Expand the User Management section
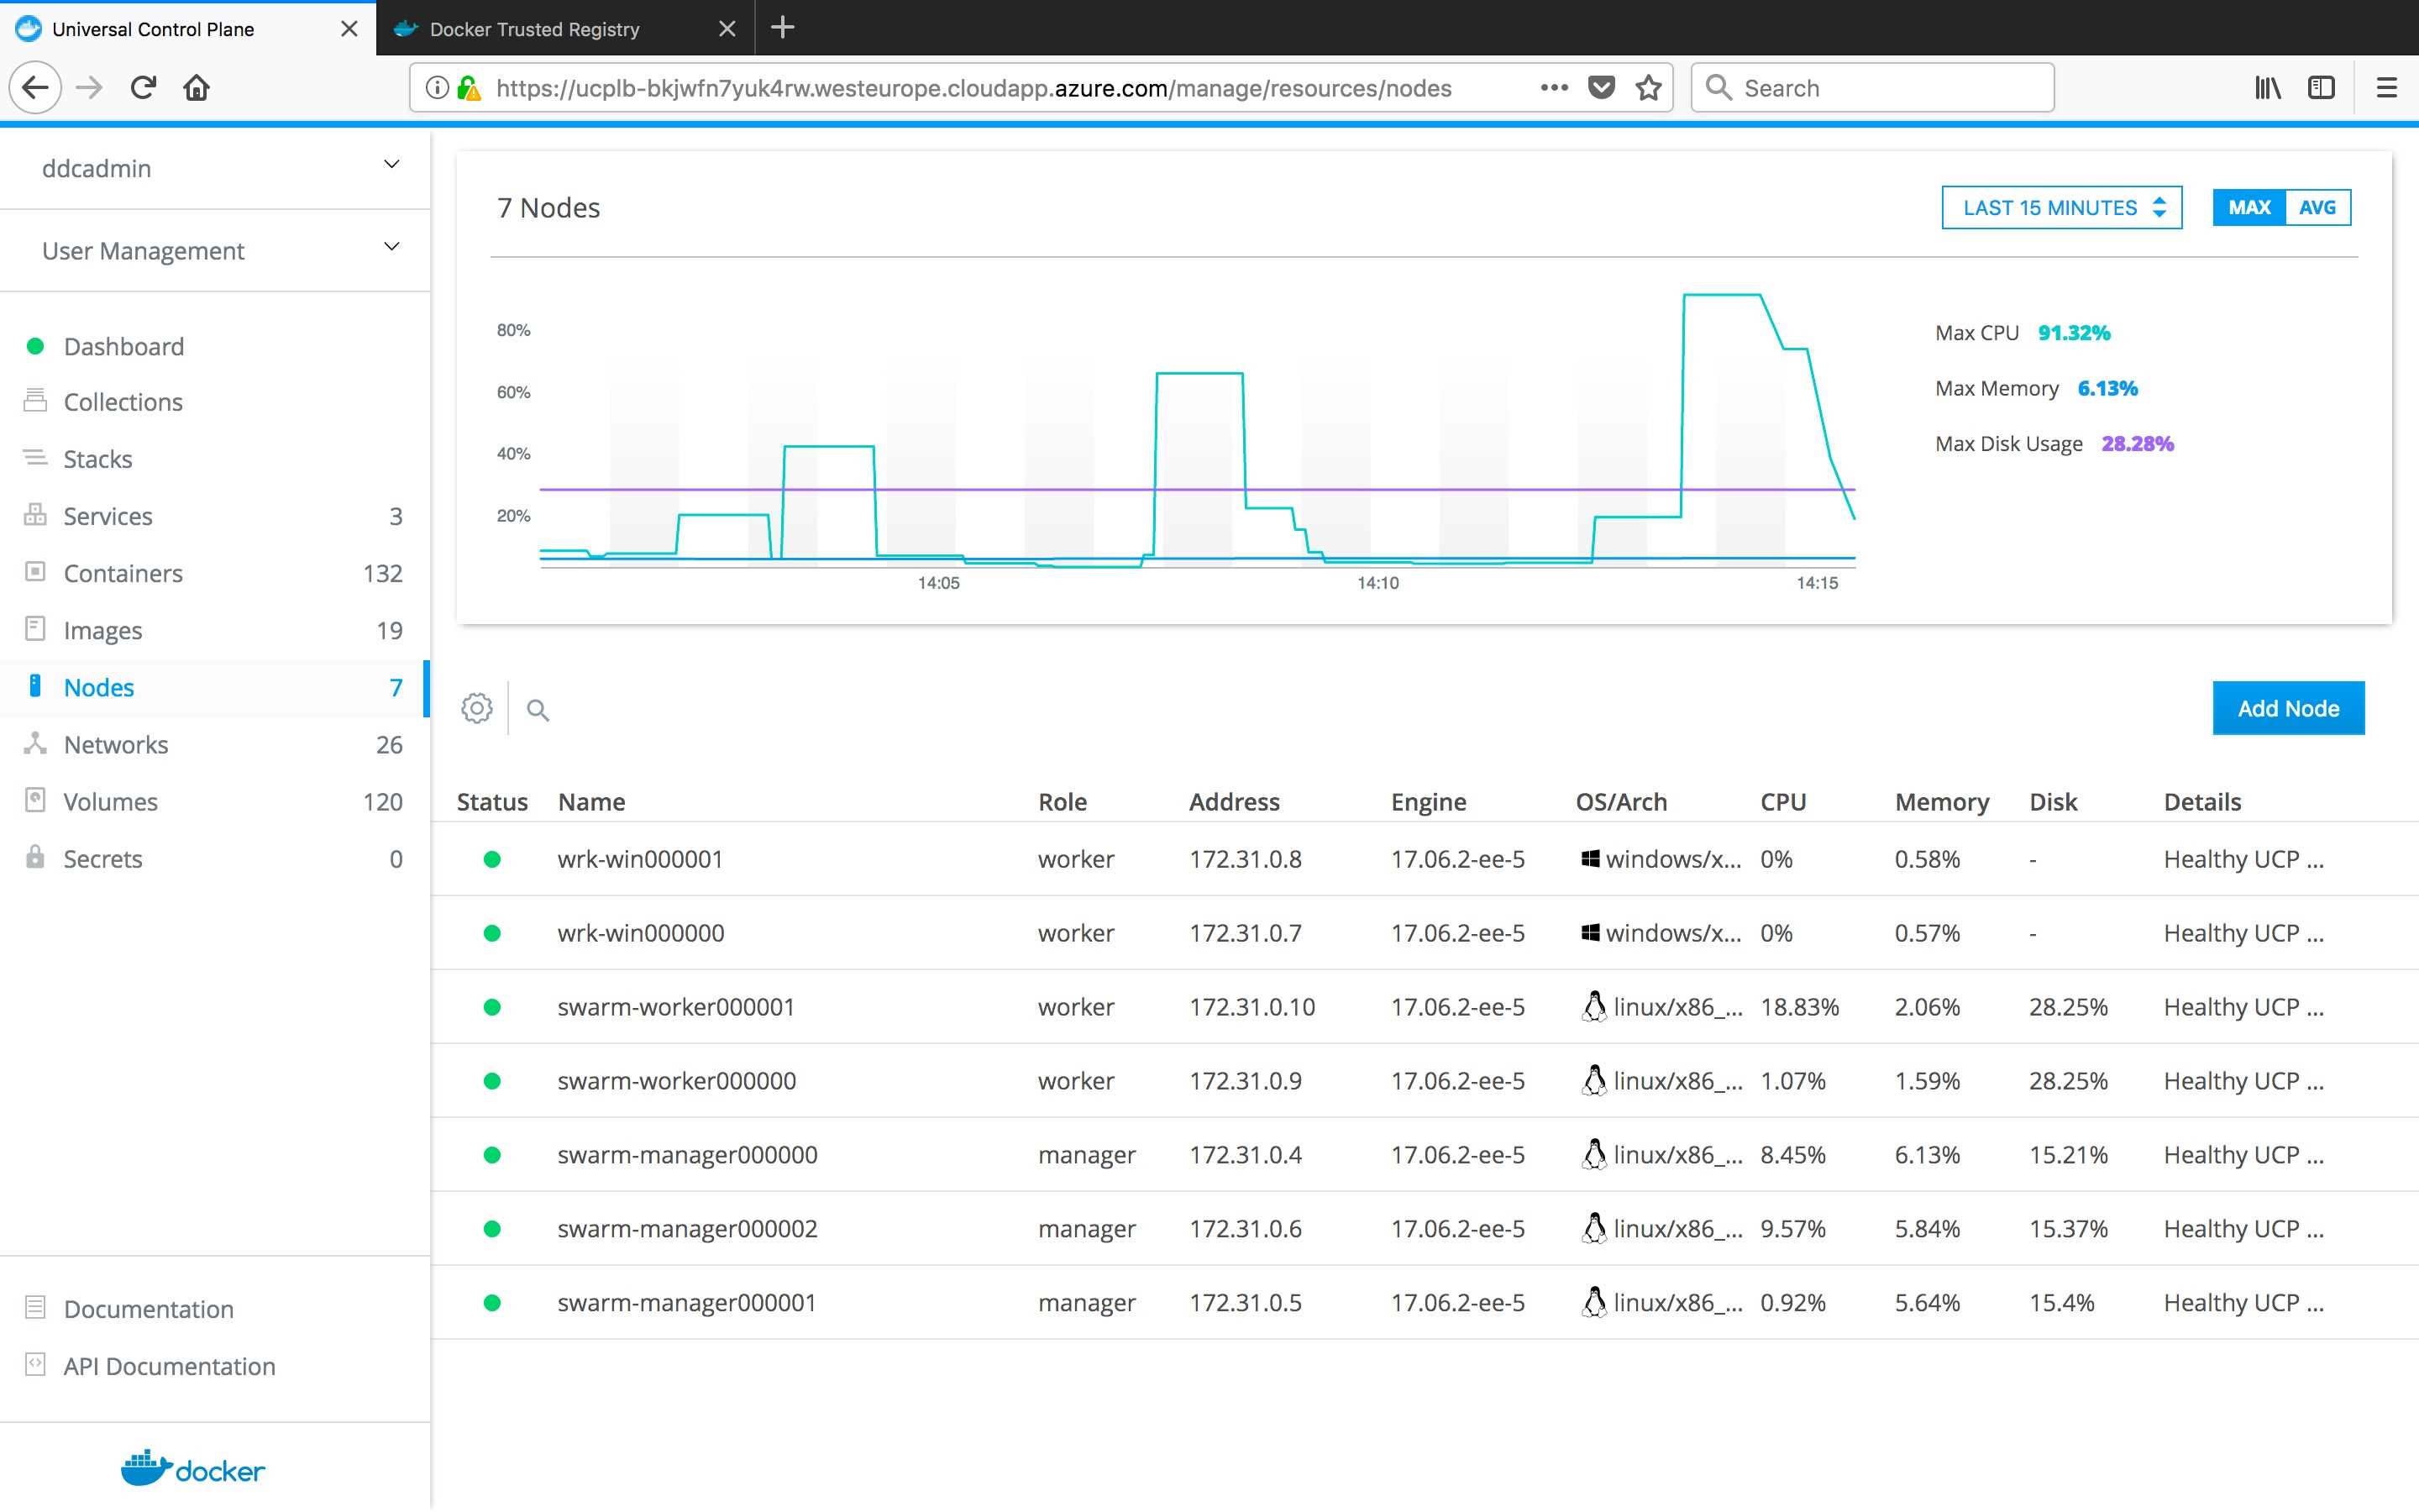2419x1512 pixels. coord(143,250)
